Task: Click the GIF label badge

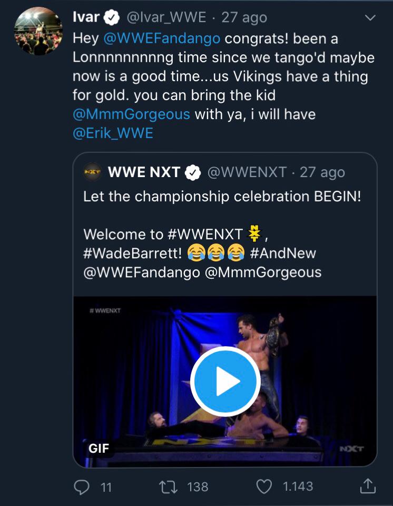Action: (99, 449)
